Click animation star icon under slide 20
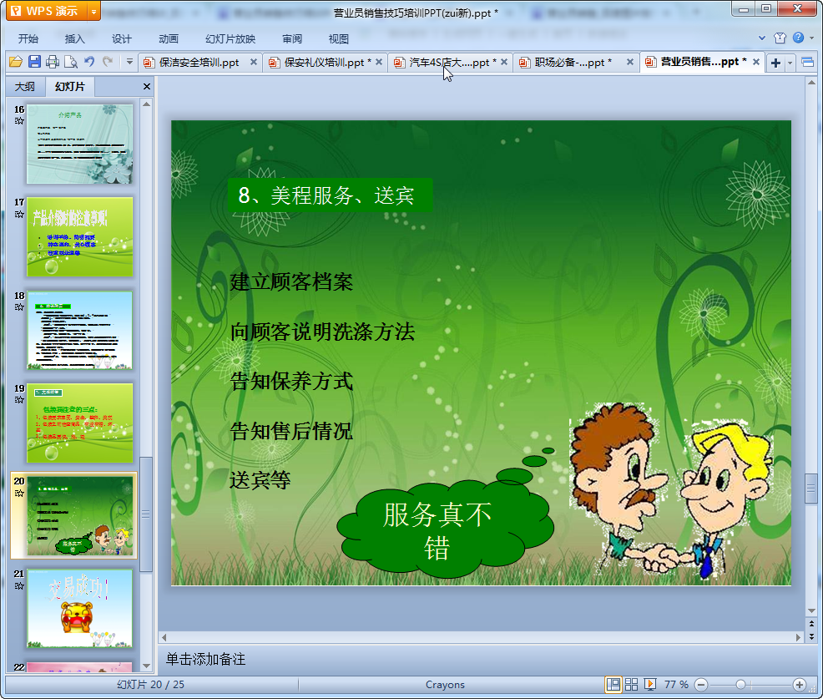The height and width of the screenshot is (699, 823). click(x=19, y=493)
